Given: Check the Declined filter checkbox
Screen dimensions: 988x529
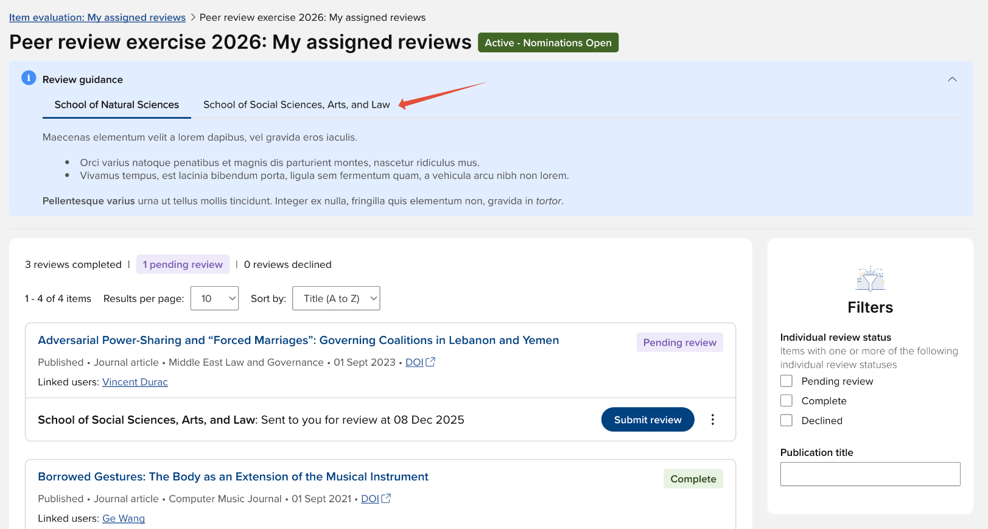Looking at the screenshot, I should [x=787, y=420].
